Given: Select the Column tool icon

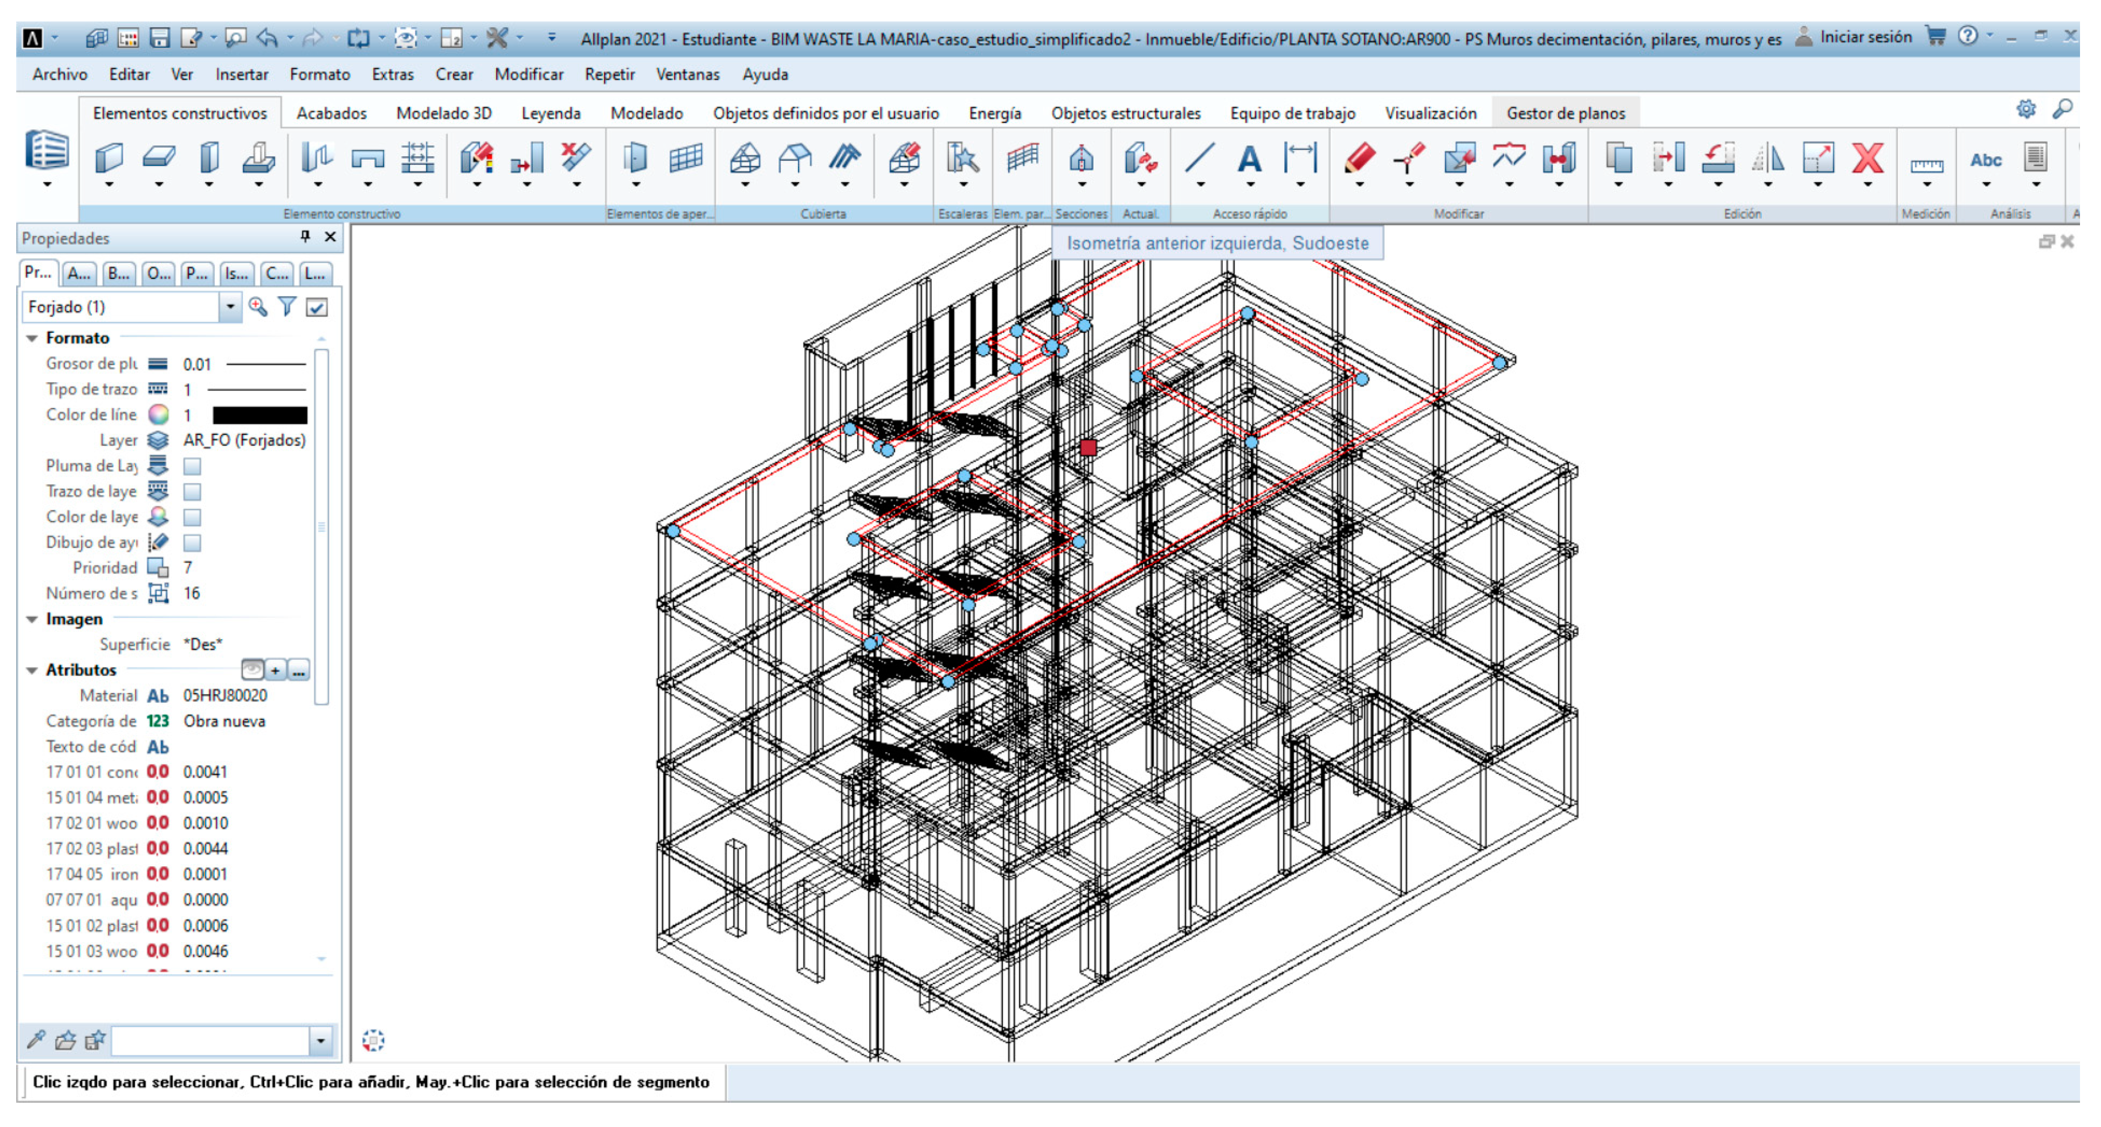Looking at the screenshot, I should coord(209,157).
